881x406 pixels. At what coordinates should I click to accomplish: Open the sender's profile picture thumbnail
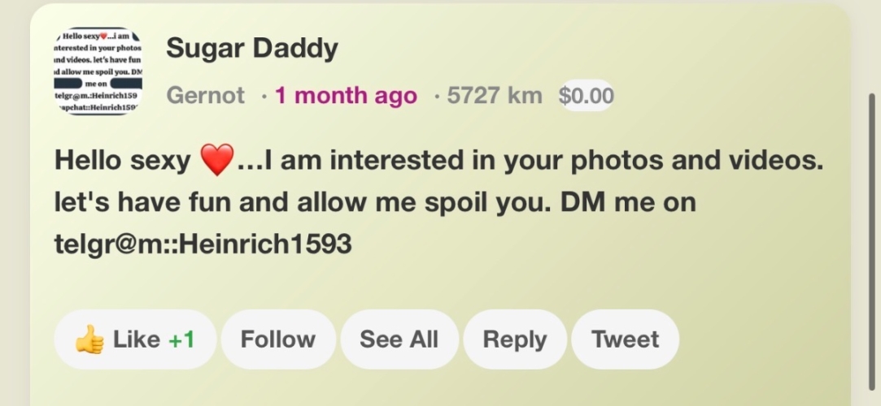point(98,72)
